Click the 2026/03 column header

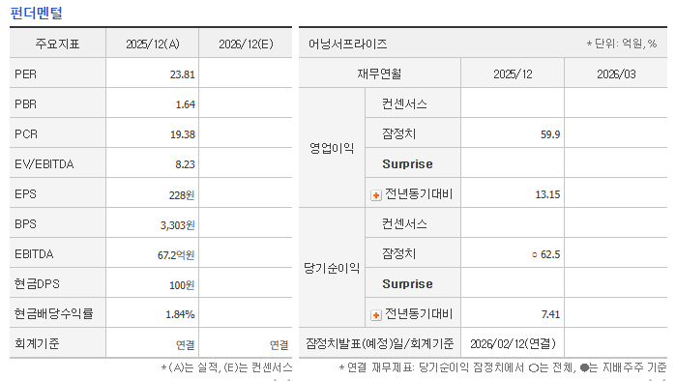coord(616,74)
